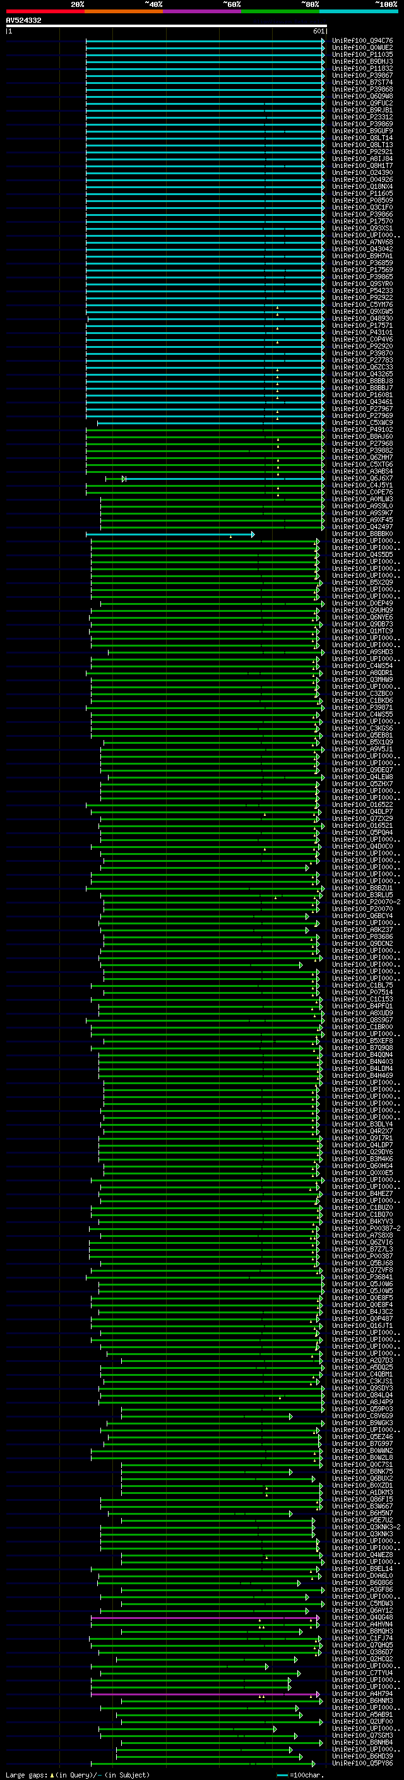Select the AV524332 query name
This screenshot has height=1780, width=404.
pyautogui.click(x=23, y=21)
